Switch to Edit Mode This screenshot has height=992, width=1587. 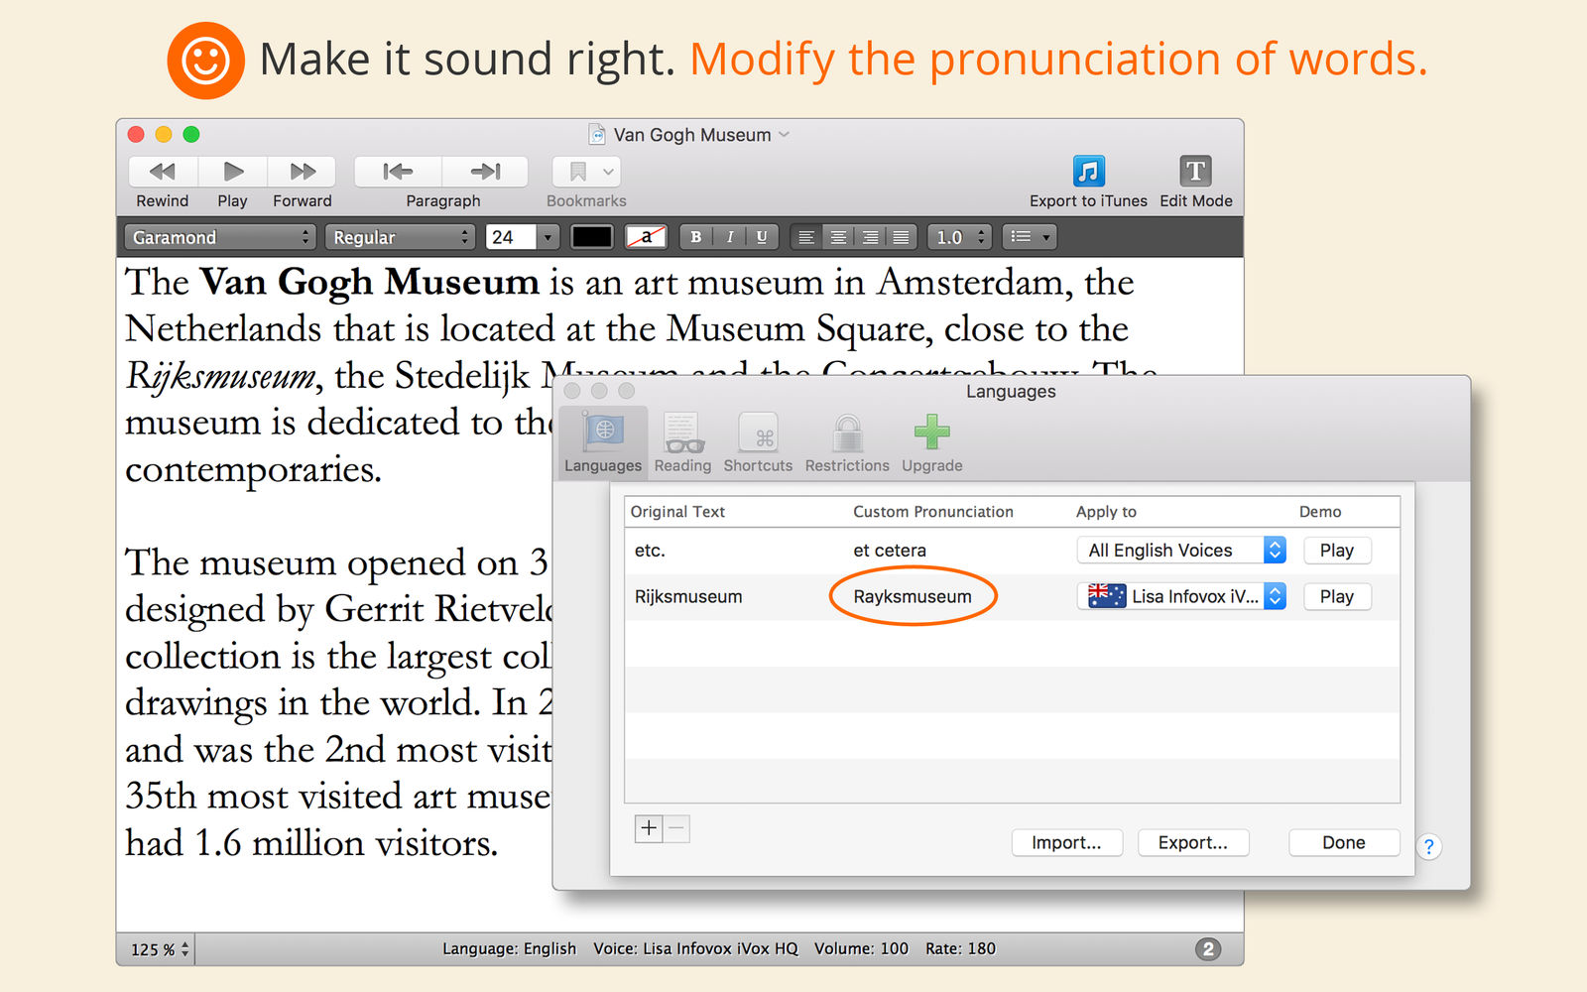tap(1195, 171)
